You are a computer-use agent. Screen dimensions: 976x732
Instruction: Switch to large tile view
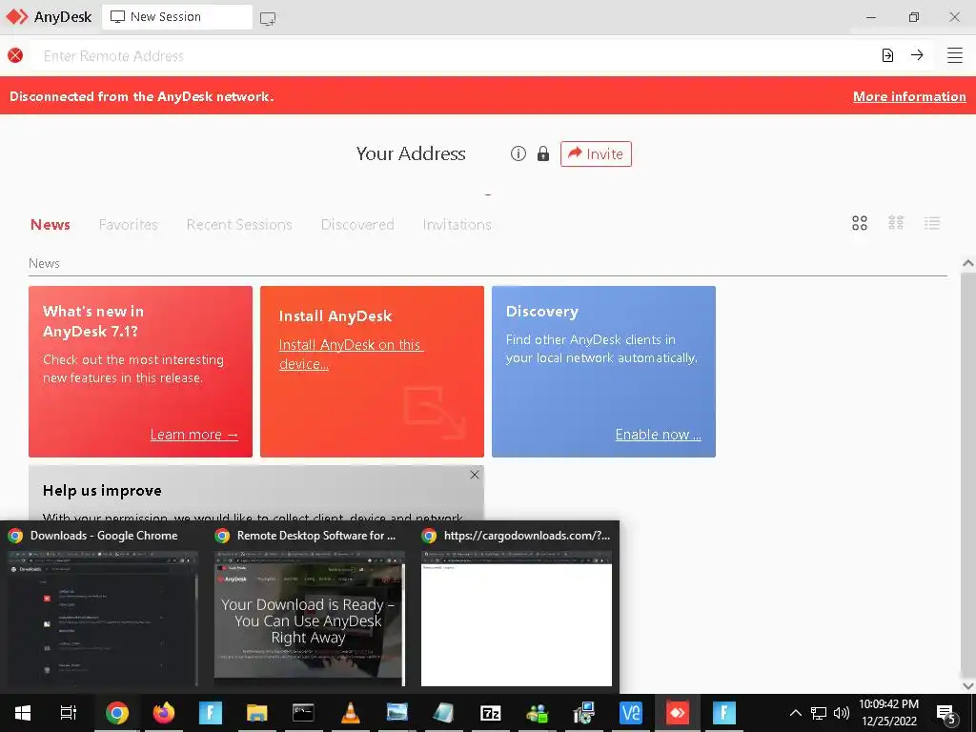860,223
